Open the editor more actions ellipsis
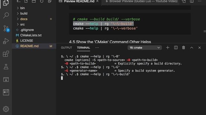 pos(200,1)
